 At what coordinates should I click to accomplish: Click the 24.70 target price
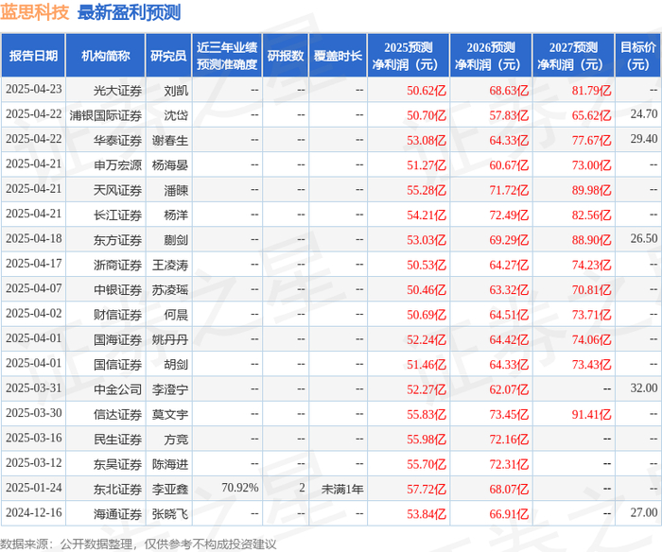644,114
